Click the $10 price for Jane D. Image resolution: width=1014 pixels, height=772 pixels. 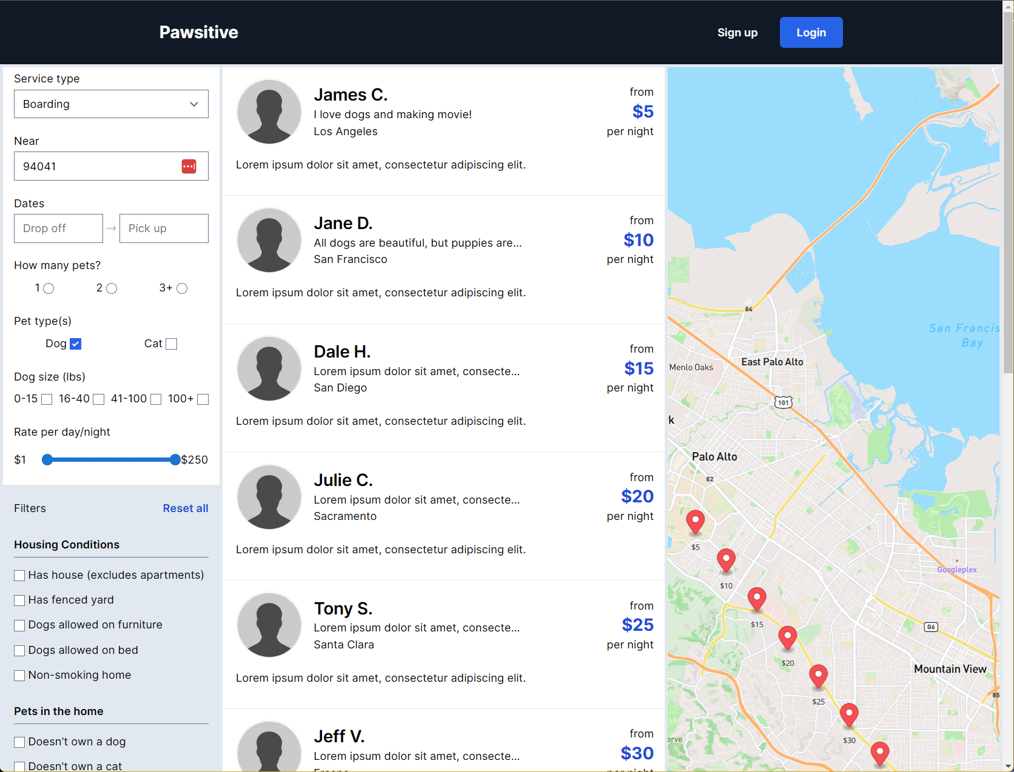point(639,240)
